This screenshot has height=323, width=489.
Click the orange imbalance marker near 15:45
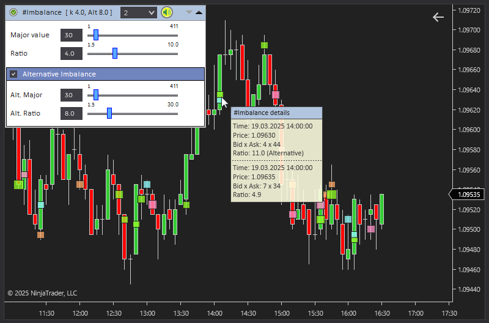click(x=331, y=184)
